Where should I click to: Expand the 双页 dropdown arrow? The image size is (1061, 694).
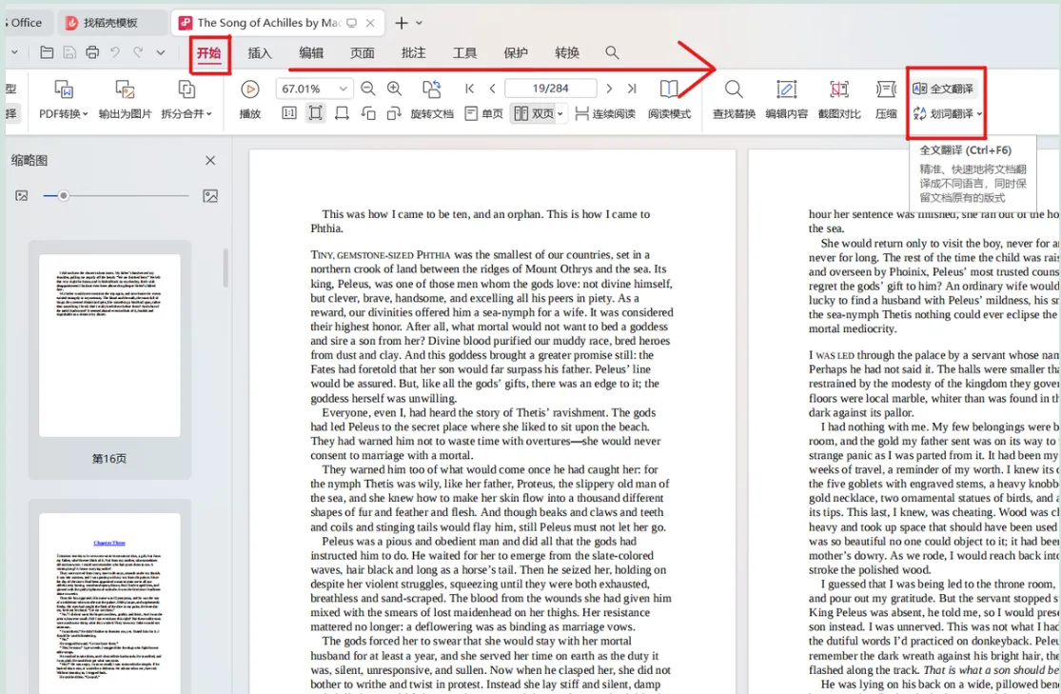(x=560, y=113)
